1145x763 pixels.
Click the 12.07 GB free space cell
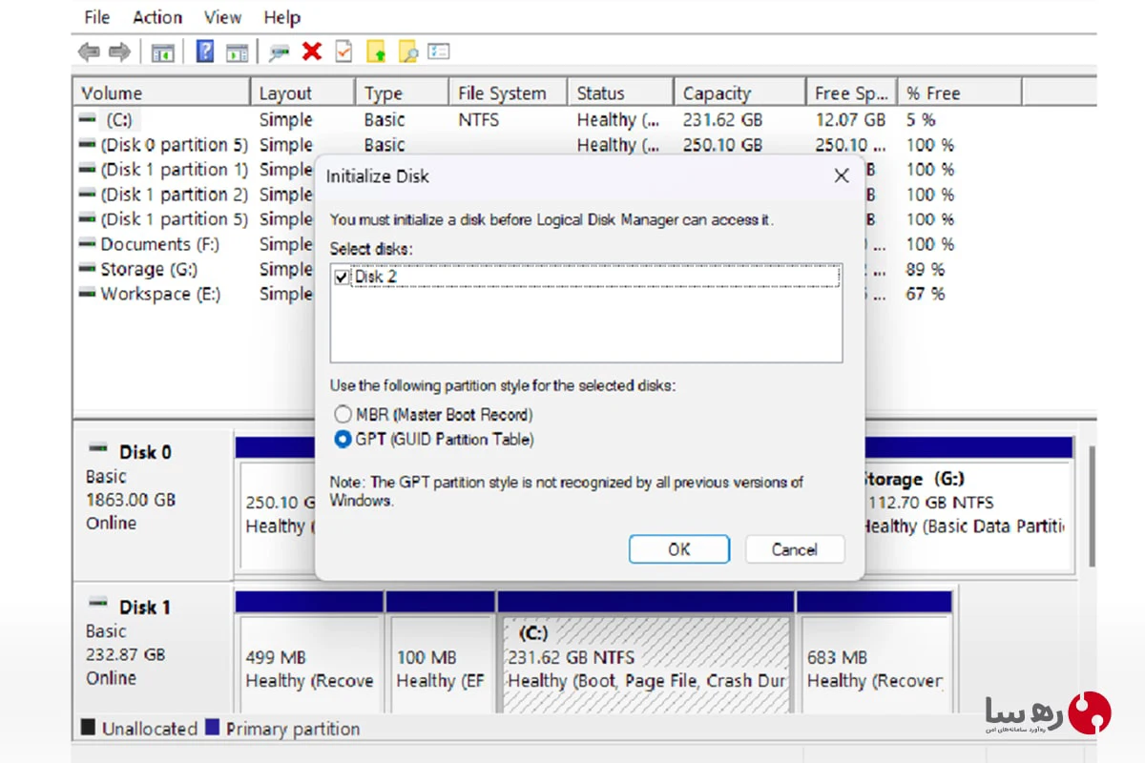(x=850, y=120)
